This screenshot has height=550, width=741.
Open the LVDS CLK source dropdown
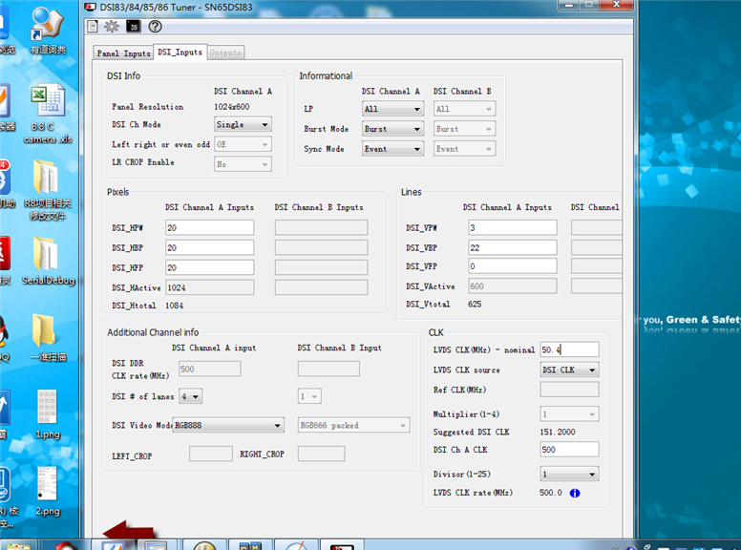tap(569, 370)
